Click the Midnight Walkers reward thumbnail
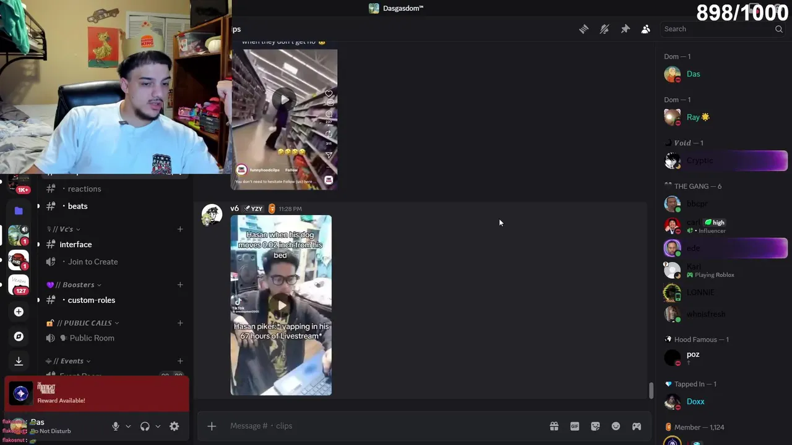Screen dimensions: 792x445 point(20,394)
